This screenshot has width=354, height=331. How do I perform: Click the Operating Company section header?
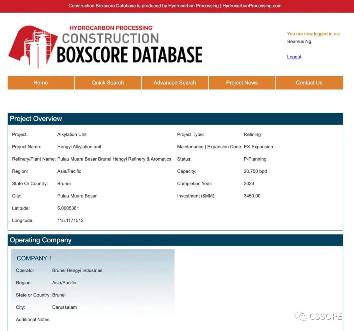pos(41,240)
